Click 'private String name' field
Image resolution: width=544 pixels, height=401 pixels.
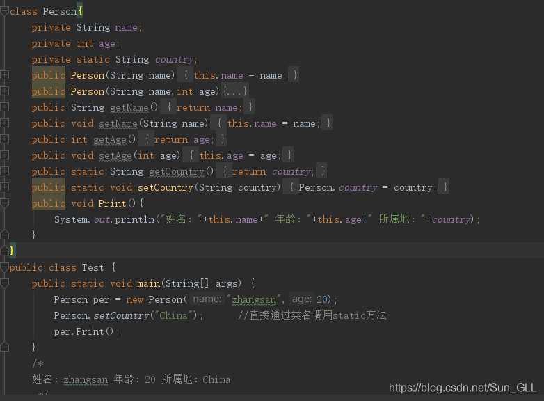coord(86,27)
